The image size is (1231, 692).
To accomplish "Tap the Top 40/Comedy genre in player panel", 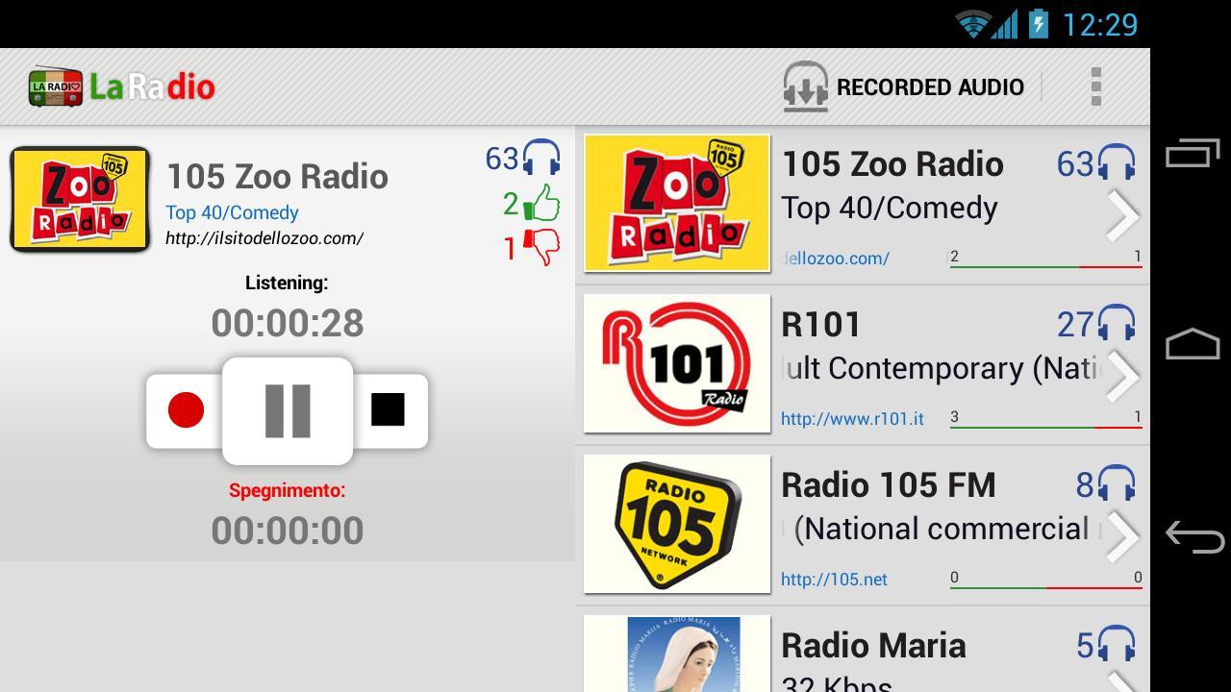I will [x=232, y=212].
